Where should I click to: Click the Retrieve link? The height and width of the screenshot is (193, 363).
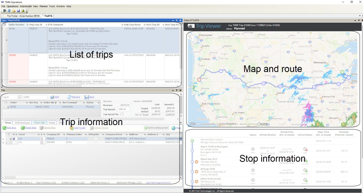click(76, 97)
